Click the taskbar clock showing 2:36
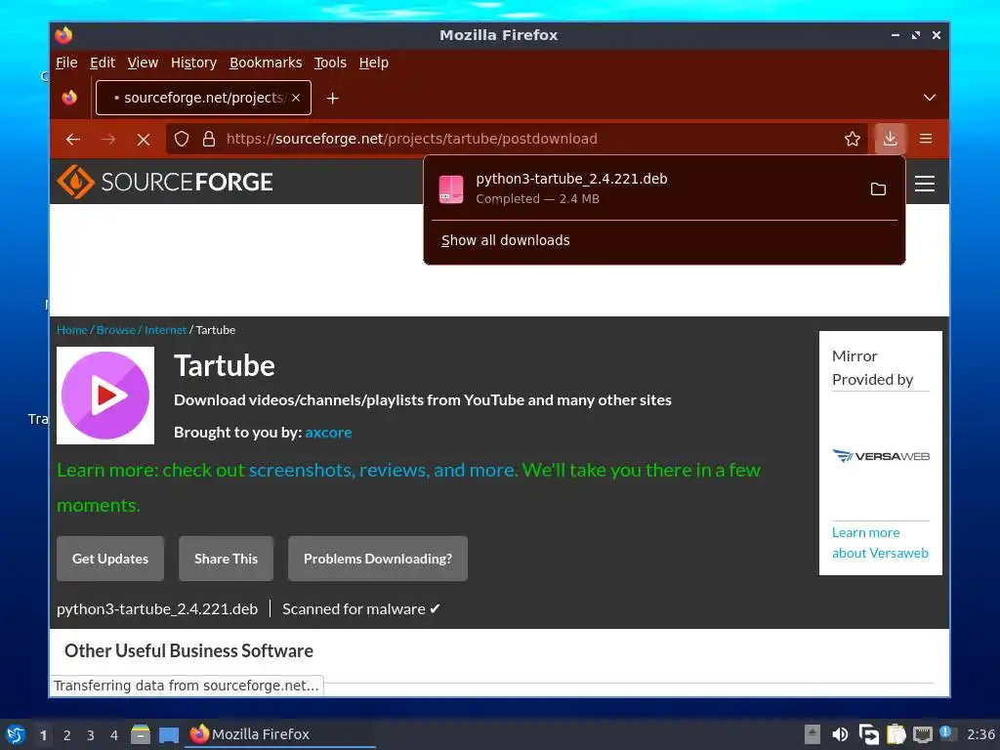 point(980,734)
